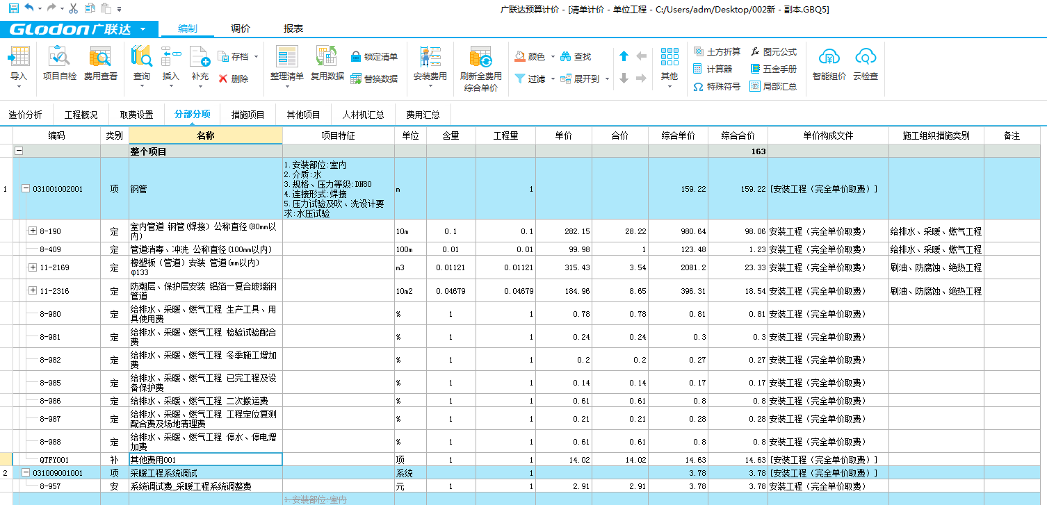This screenshot has width=1047, height=505.
Task: Open the 取费设置 tab
Action: 136,115
